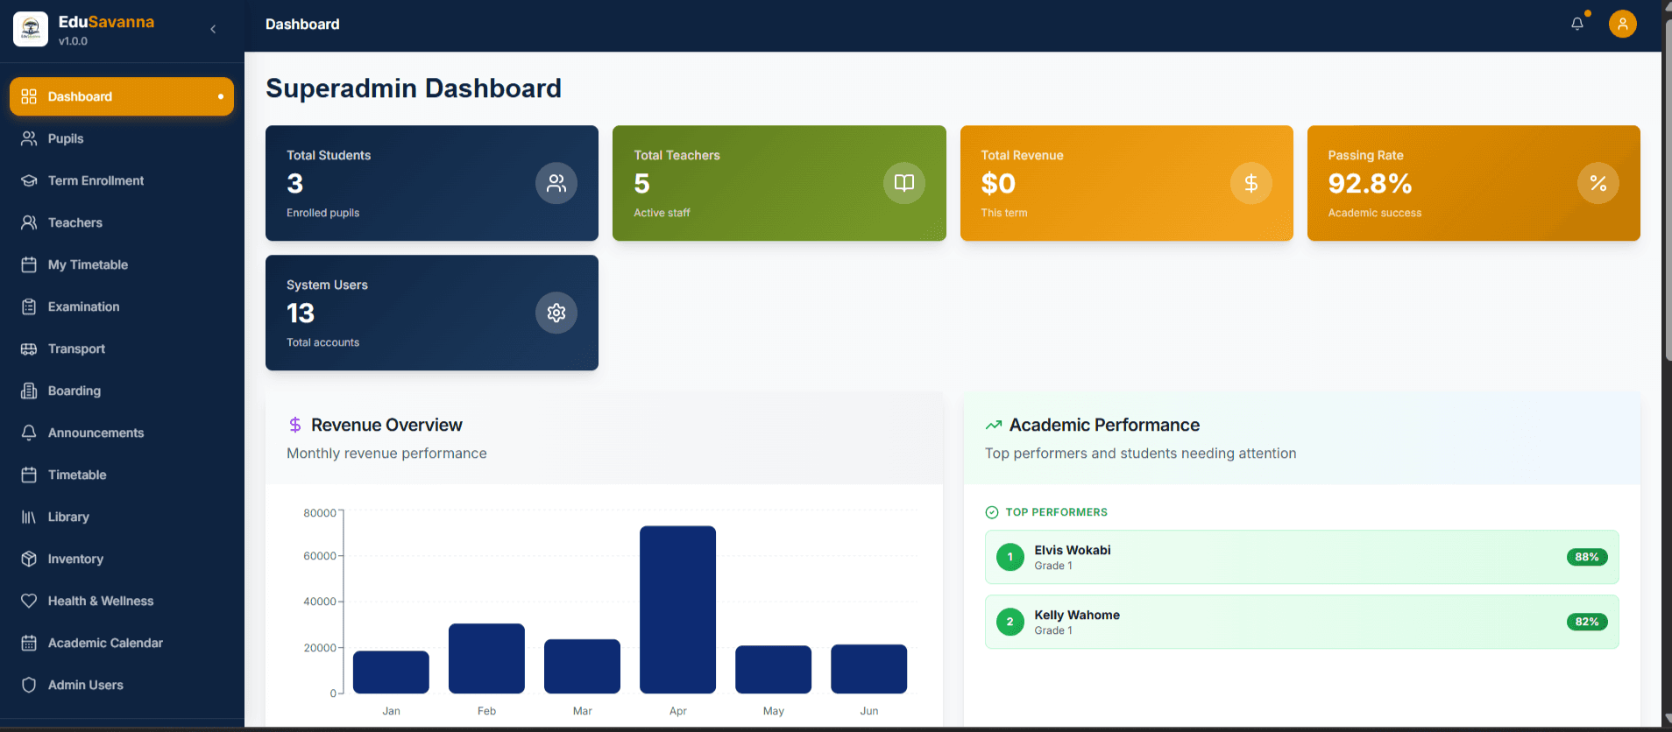Click the Total Teachers book icon
Image resolution: width=1672 pixels, height=732 pixels.
903,183
